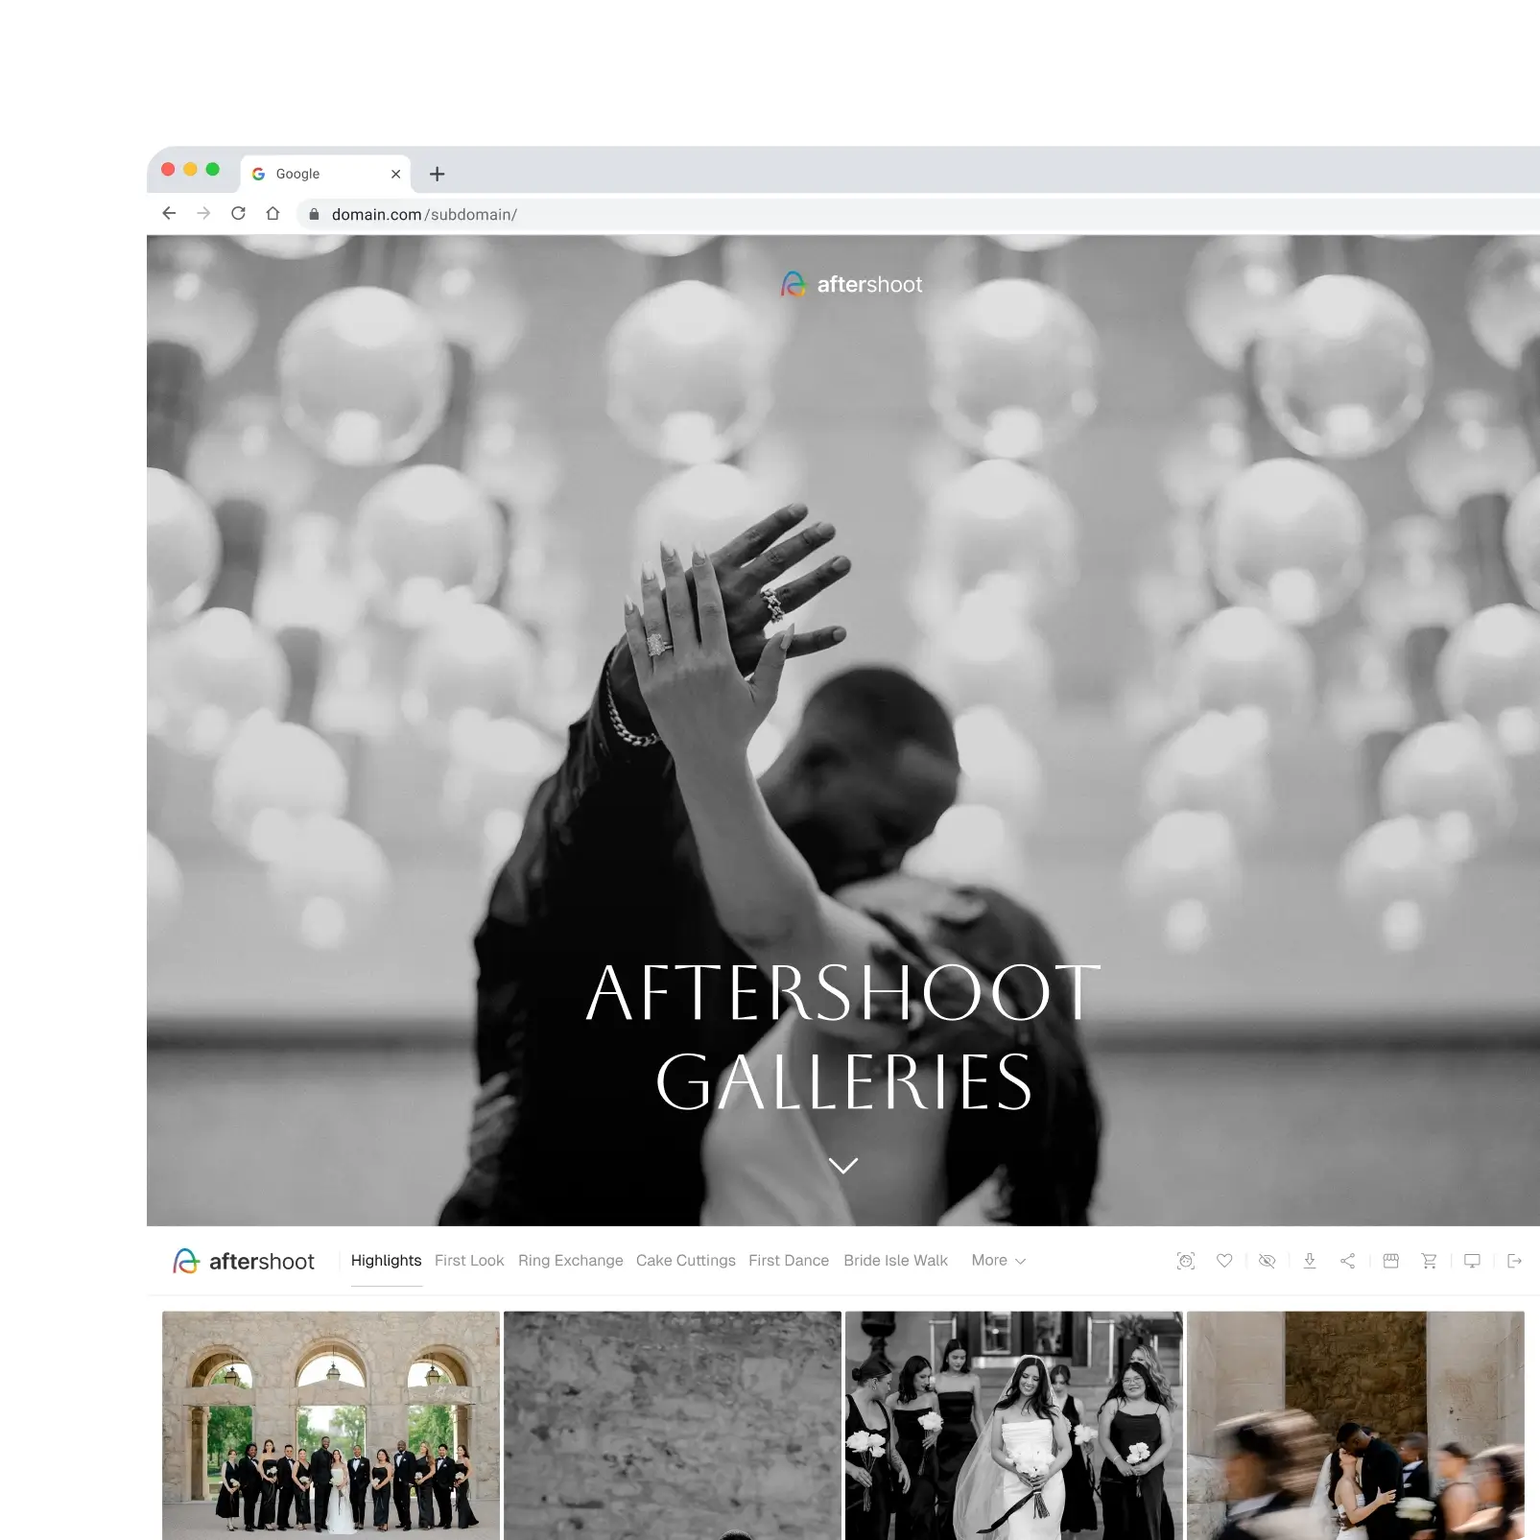Click the macOS yellow minimize button
The image size is (1540, 1540).
pyautogui.click(x=190, y=169)
